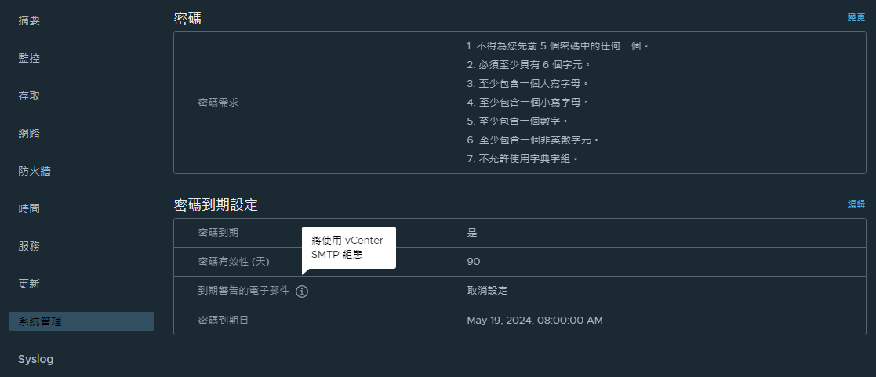Viewport: 876px width, 377px height.
Task: Select the May 19, 2024 expiration date
Action: pos(535,321)
